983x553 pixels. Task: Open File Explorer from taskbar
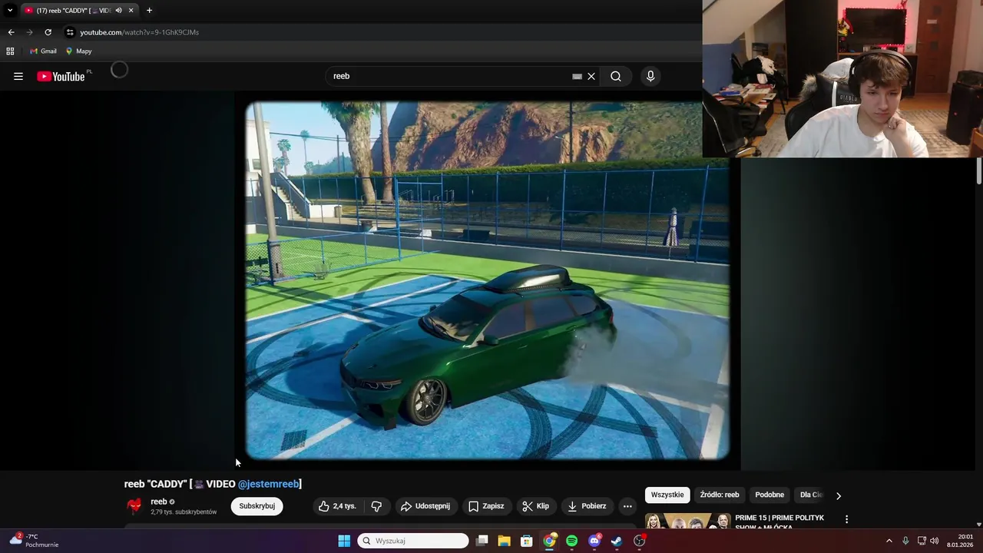505,541
